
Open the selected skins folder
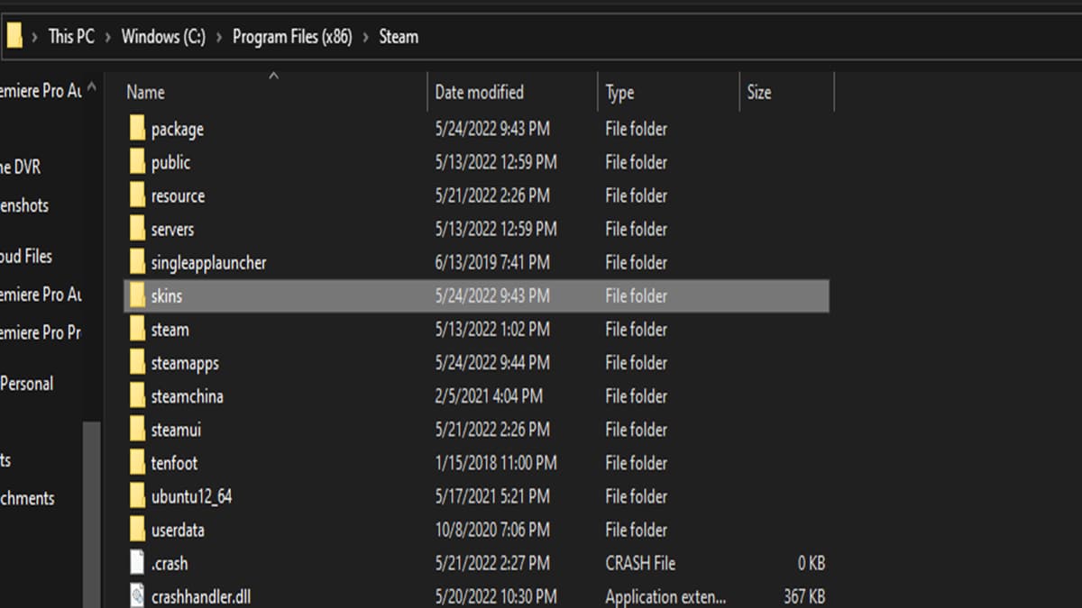tap(168, 295)
